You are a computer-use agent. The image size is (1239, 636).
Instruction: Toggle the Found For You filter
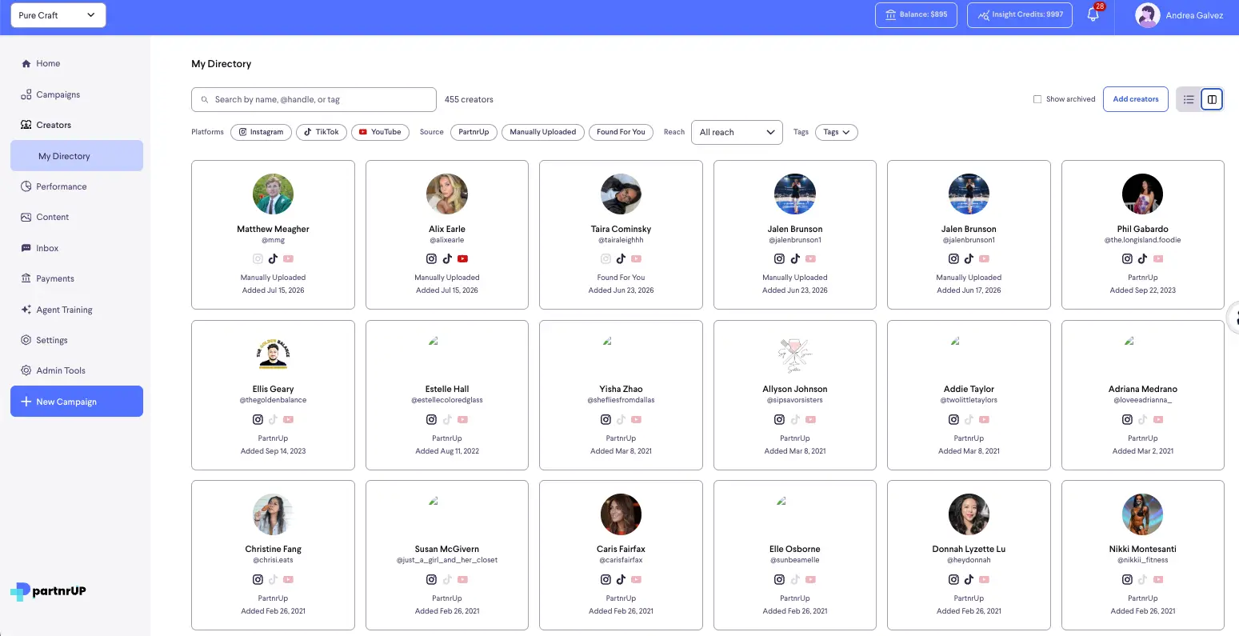coord(621,132)
